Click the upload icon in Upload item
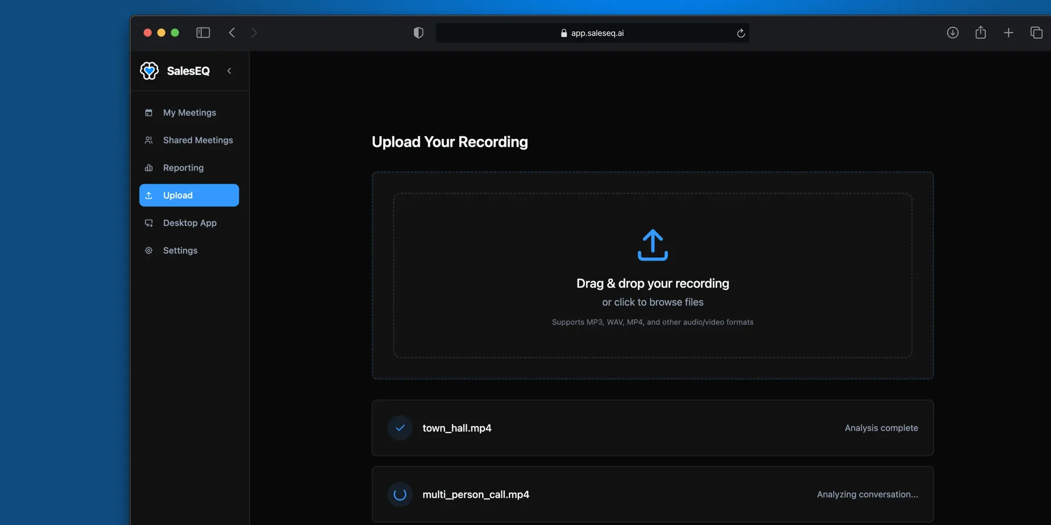Screen dimensions: 1051x525 coord(148,195)
